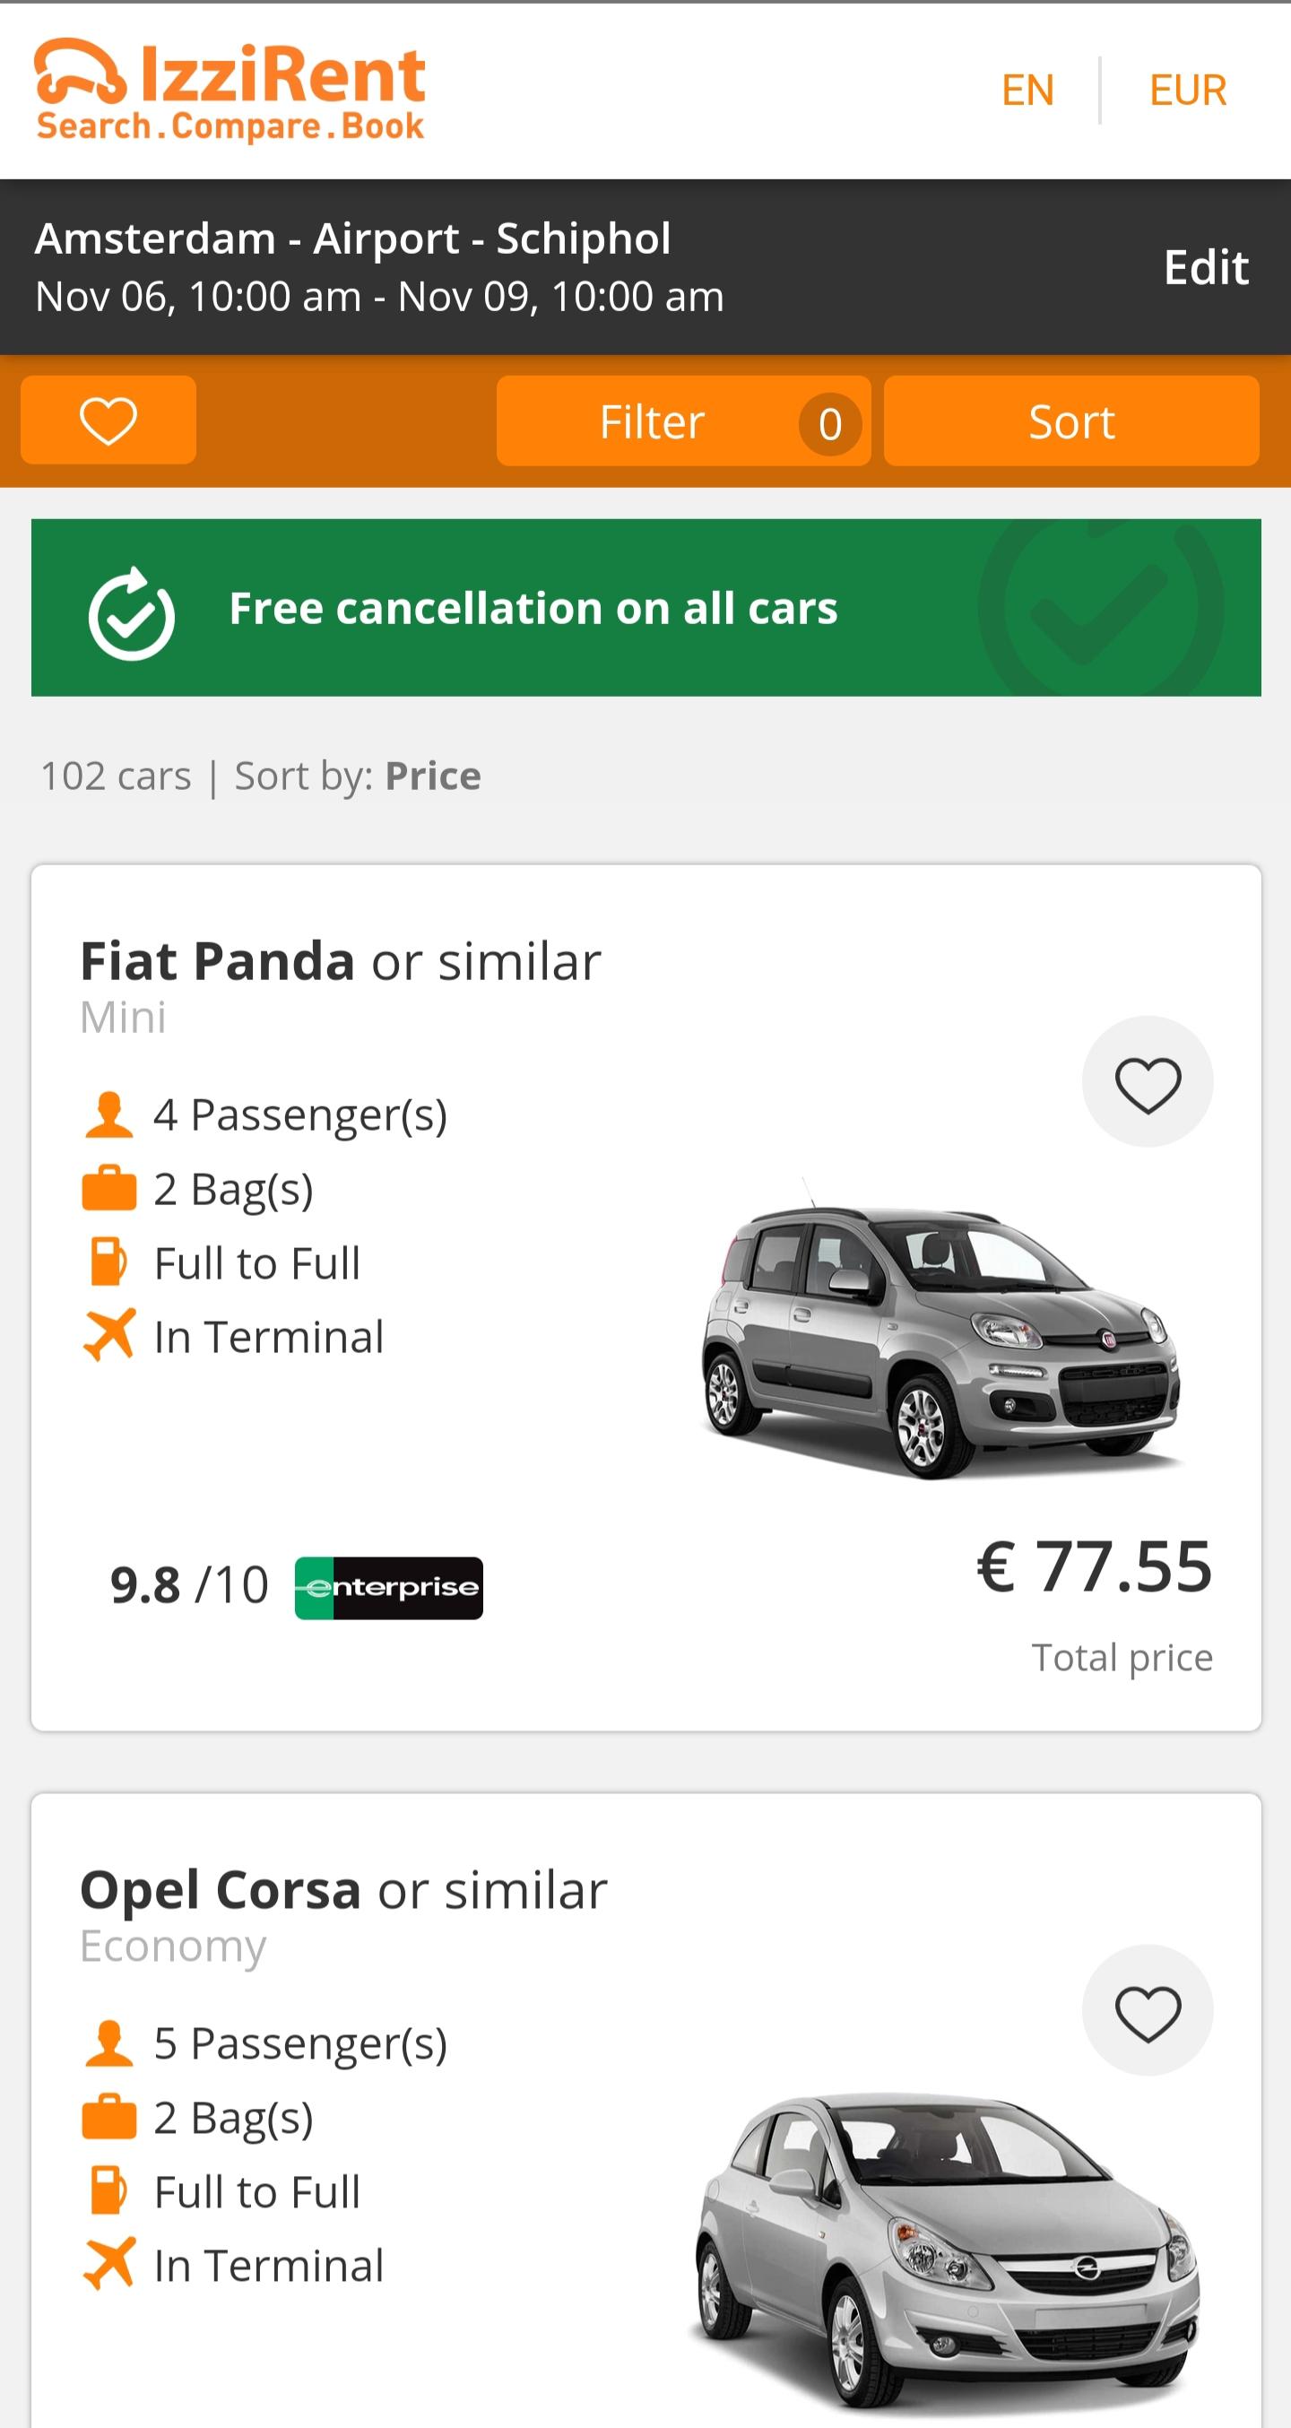
Task: Click the €77.55 total price
Action: pyautogui.click(x=1093, y=1567)
